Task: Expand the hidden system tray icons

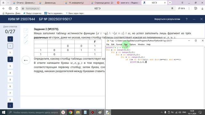Action: [x=161, y=112]
